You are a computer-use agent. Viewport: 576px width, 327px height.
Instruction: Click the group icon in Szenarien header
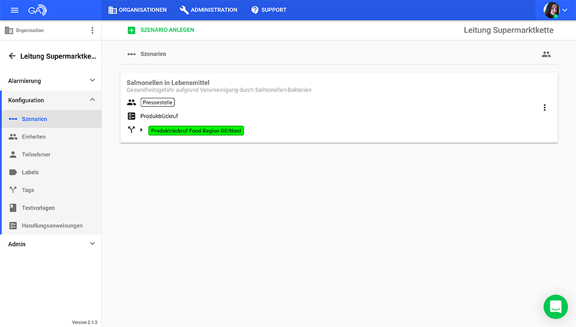[x=545, y=54]
